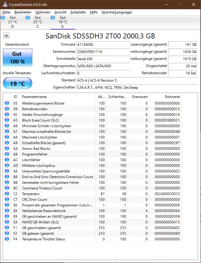Select the GB geschrieben (gesamt) F1 row
The height and width of the screenshot is (263, 201).
tap(92, 228)
